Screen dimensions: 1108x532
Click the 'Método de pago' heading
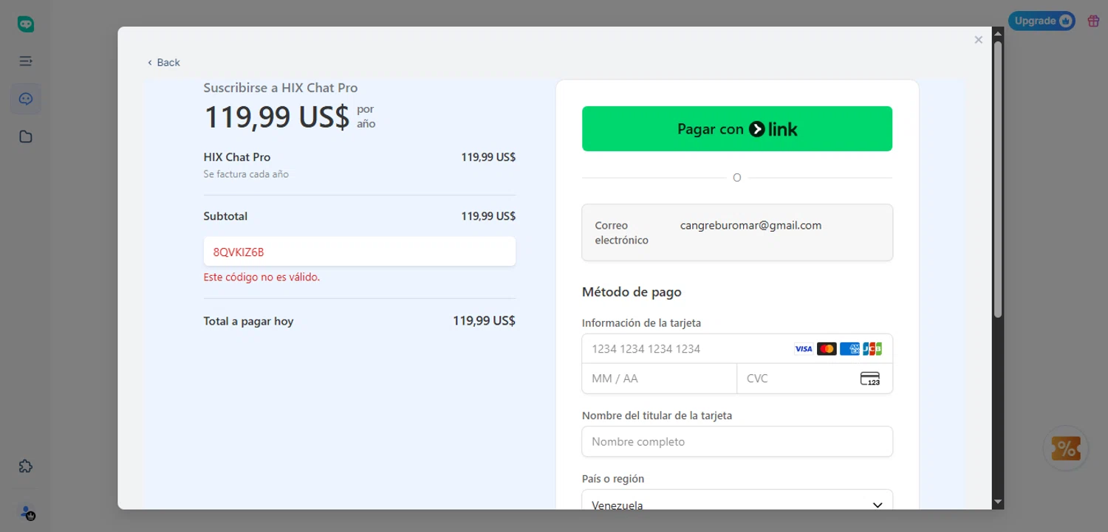632,292
